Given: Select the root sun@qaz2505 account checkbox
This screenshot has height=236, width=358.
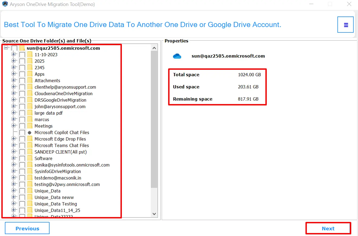Looking at the screenshot, I should point(14,48).
